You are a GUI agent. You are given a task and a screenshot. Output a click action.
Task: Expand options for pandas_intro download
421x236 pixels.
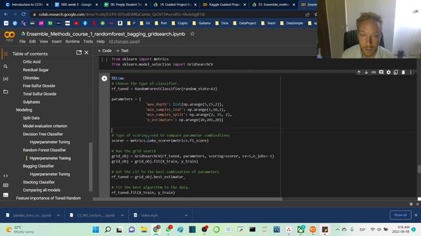59,215
